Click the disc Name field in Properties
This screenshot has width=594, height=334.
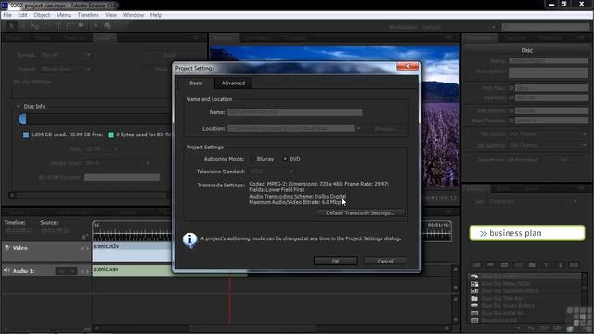549,60
